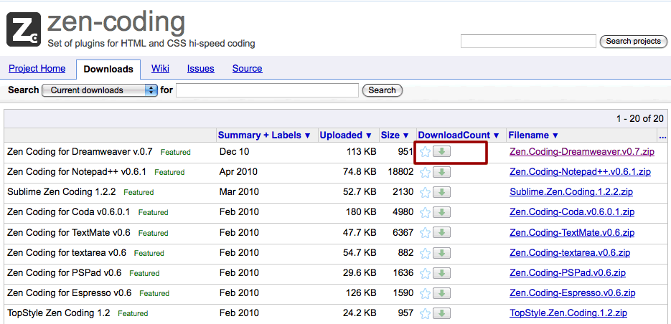Open Zen.Coding-Dreamweaver.v0.7.zip file link
The image size is (671, 324).
point(582,152)
